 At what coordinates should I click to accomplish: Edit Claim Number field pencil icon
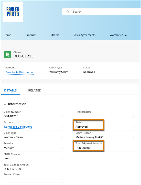(62, 117)
